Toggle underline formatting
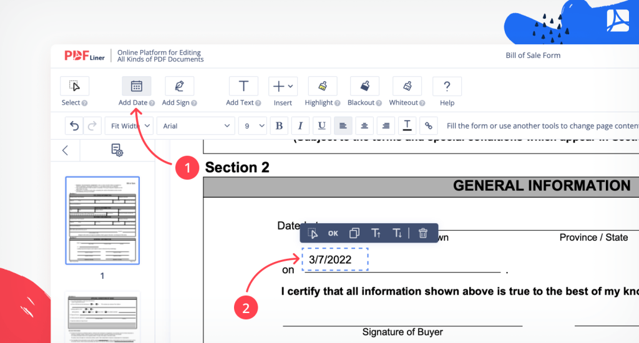The width and height of the screenshot is (639, 343). [321, 126]
